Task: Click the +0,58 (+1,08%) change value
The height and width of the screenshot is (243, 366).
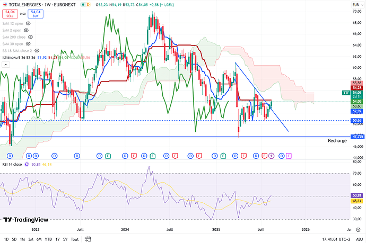Action: tap(162, 5)
